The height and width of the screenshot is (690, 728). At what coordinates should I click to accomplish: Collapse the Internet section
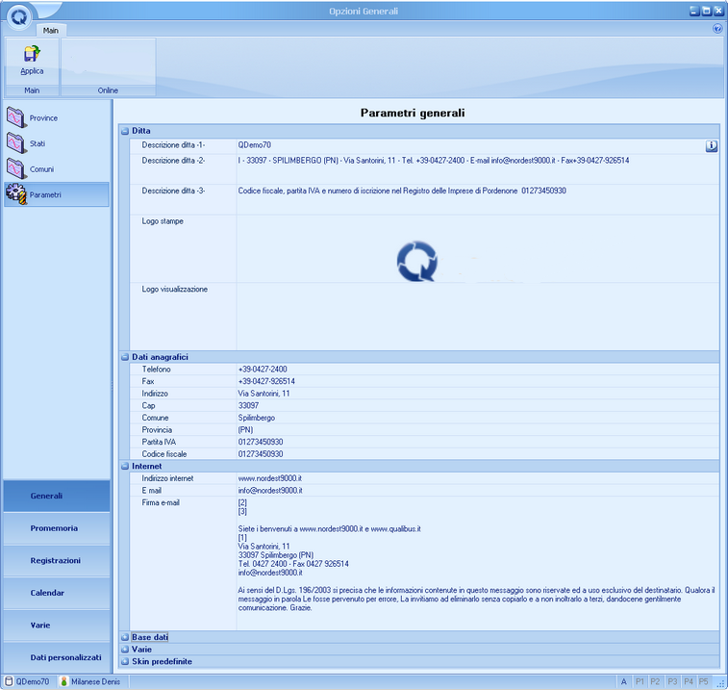[124, 467]
